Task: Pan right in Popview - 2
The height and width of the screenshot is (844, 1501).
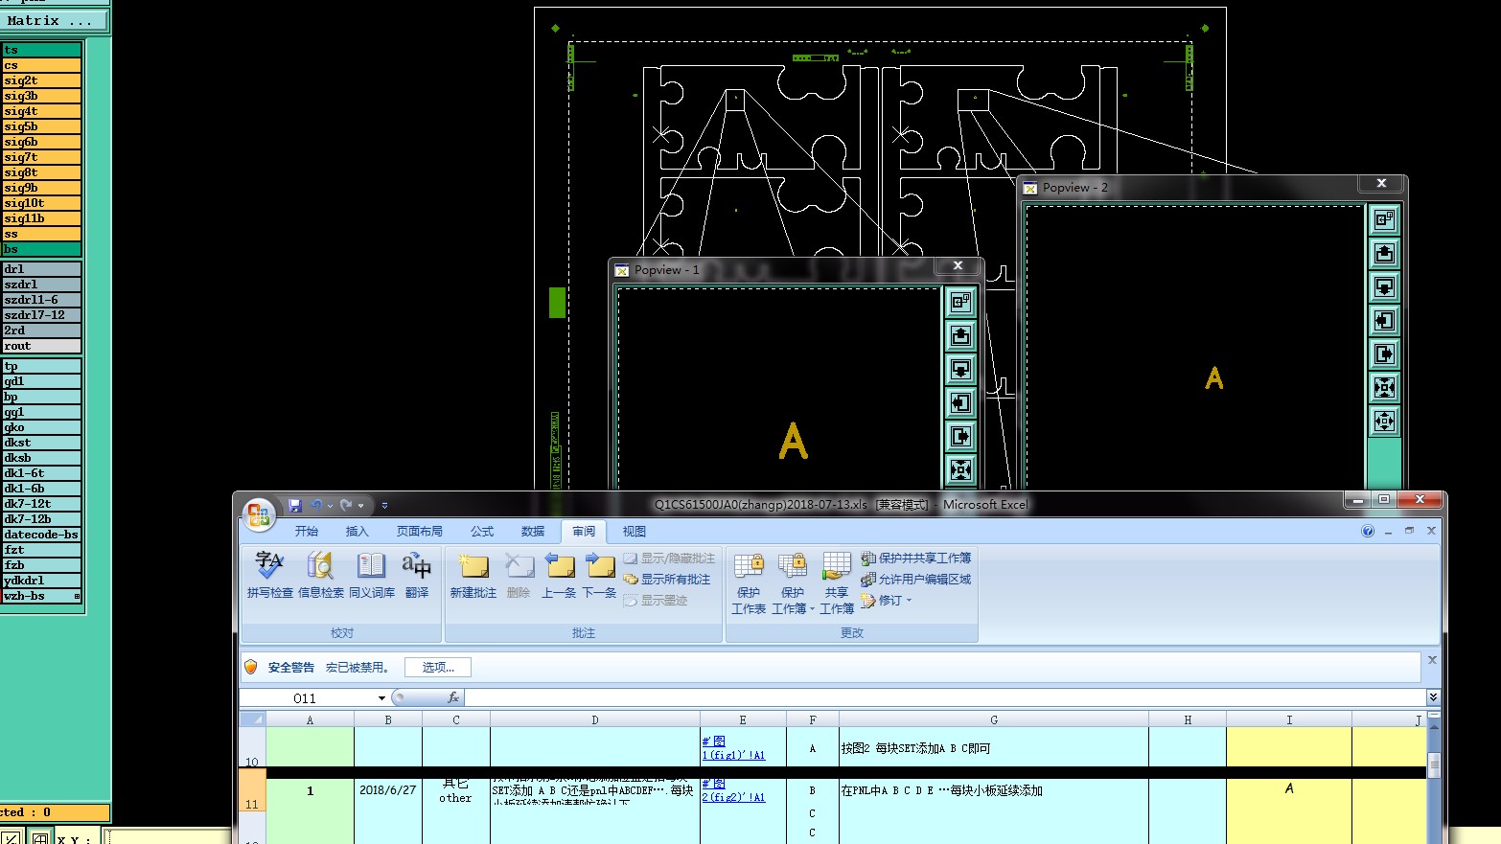Action: [1384, 354]
